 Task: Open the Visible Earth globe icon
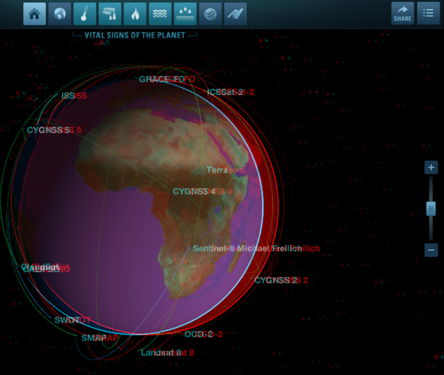(x=60, y=14)
